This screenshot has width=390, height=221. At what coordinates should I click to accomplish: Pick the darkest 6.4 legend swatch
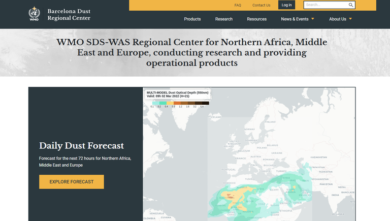(205, 103)
